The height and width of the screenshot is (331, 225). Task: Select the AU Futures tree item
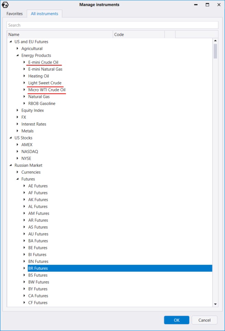coord(38,234)
